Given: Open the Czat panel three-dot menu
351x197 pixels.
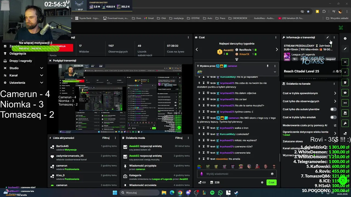Looking at the screenshot, I should point(276,37).
